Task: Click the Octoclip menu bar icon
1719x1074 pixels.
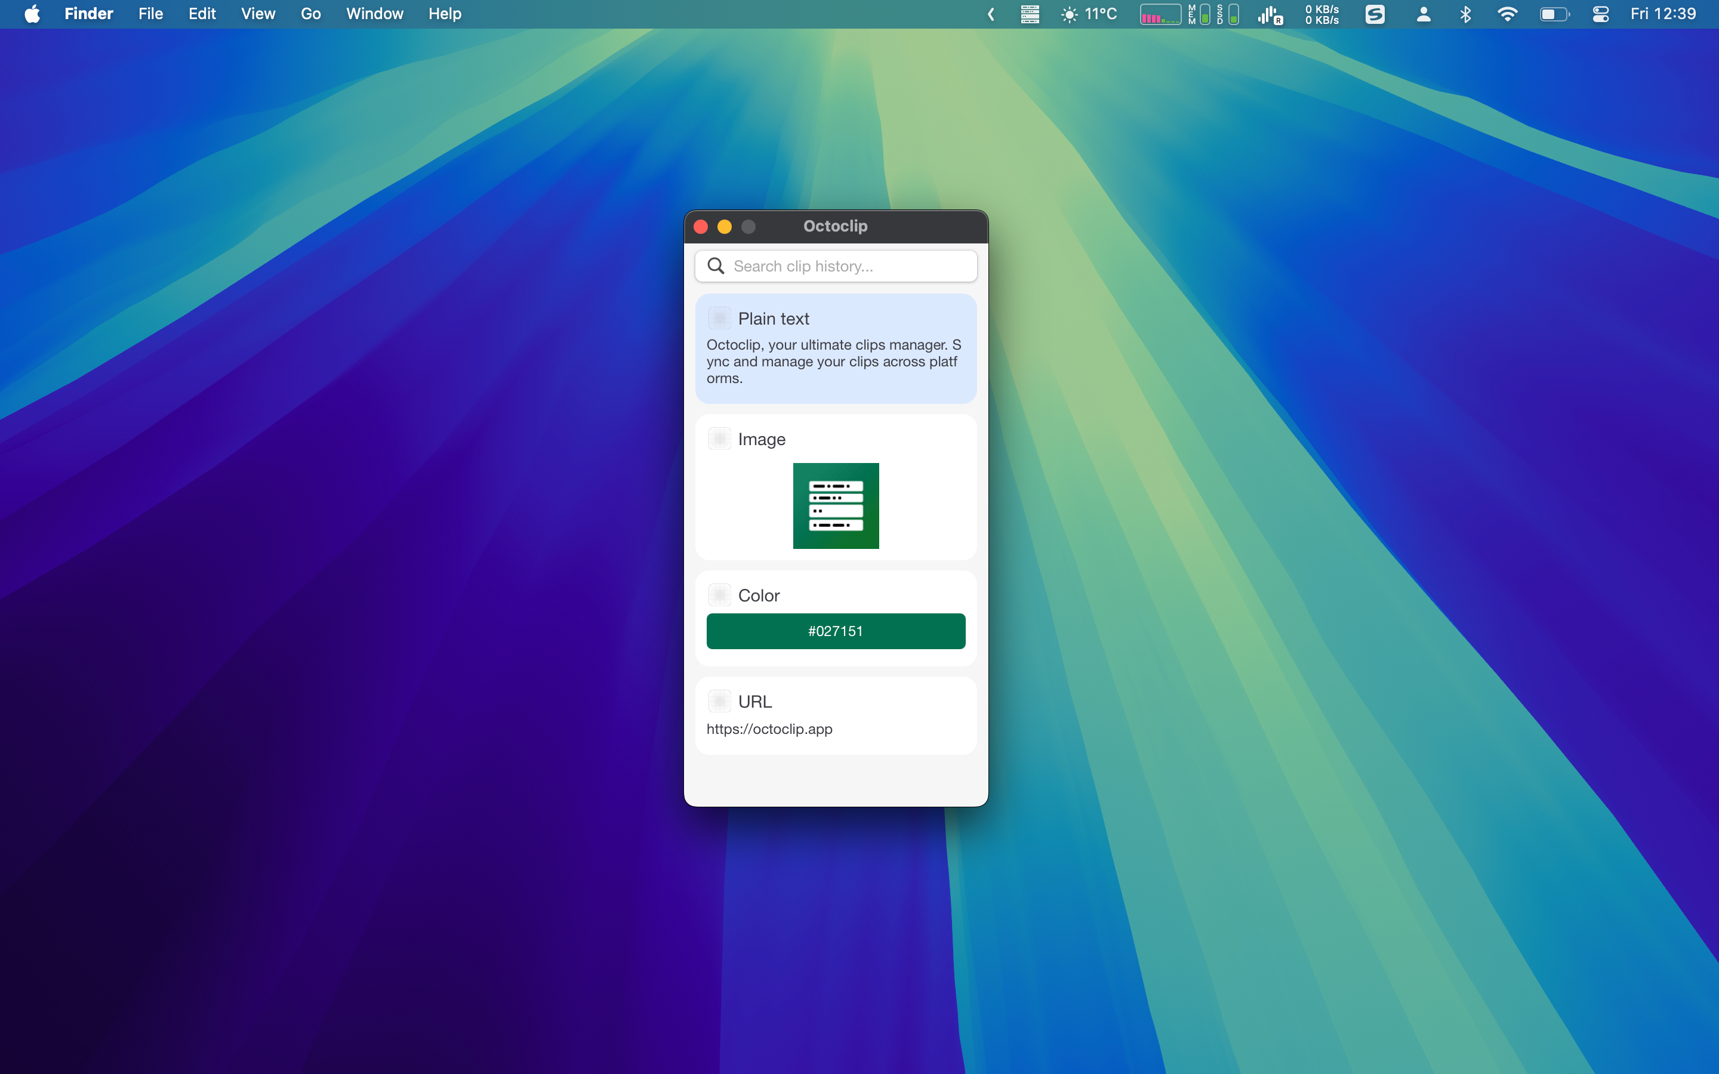Action: [1029, 14]
